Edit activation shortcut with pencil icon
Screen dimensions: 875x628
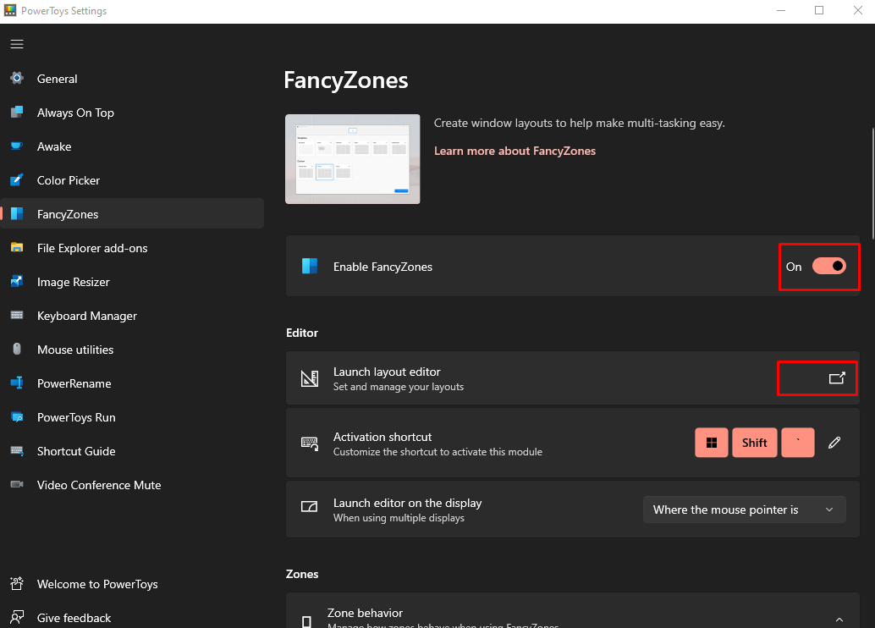834,443
